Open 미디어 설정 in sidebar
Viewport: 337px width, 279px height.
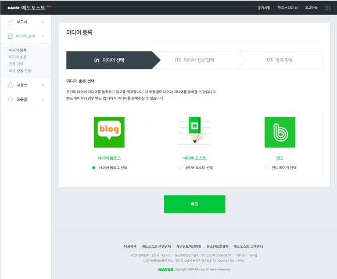click(x=17, y=57)
